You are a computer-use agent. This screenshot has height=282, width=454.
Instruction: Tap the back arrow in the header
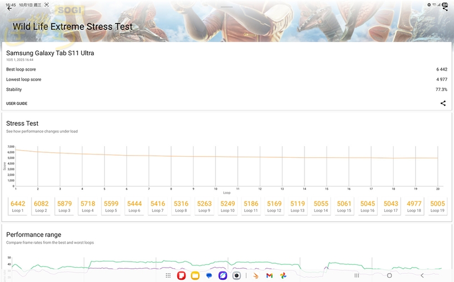tap(9, 8)
